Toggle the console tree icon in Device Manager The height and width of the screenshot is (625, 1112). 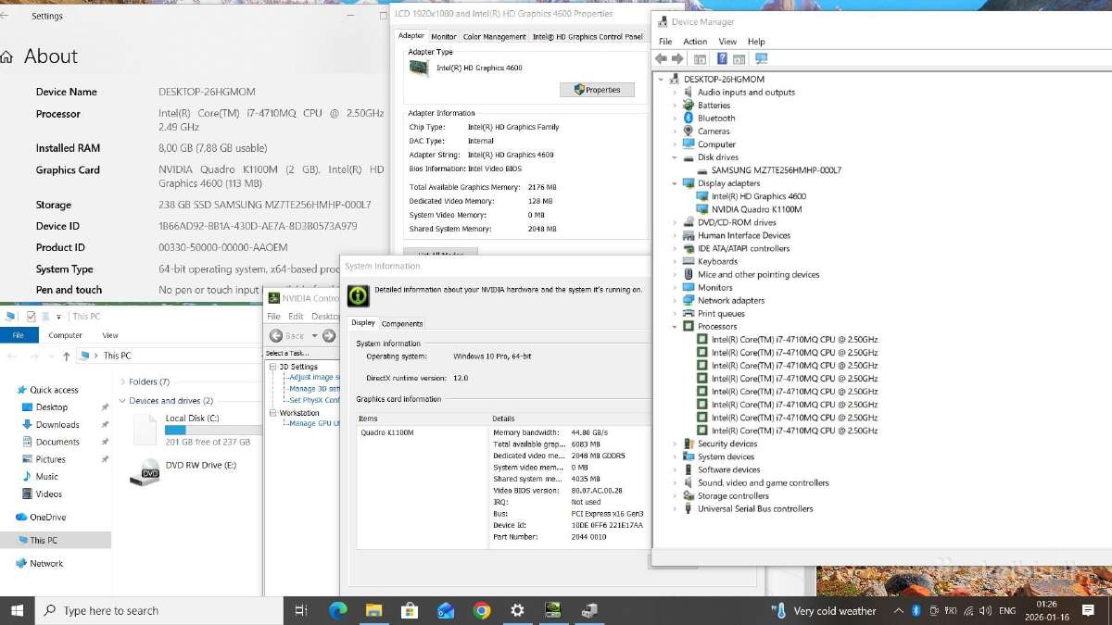point(700,58)
